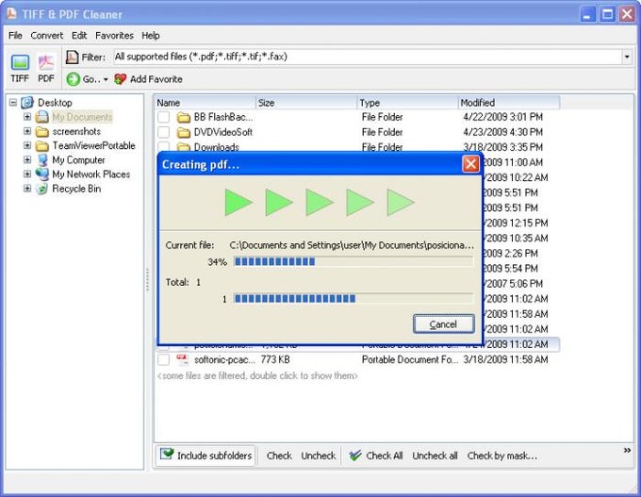Close the Creating pdf dialog
This screenshot has height=497, width=641.
point(470,164)
